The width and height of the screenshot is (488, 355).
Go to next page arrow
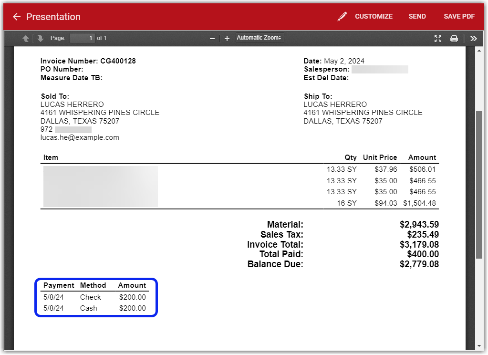point(40,38)
